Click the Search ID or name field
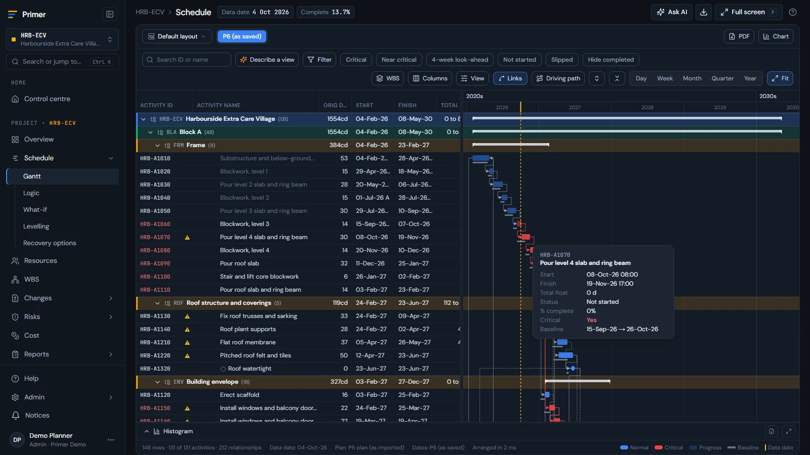This screenshot has height=455, width=810. pos(187,60)
